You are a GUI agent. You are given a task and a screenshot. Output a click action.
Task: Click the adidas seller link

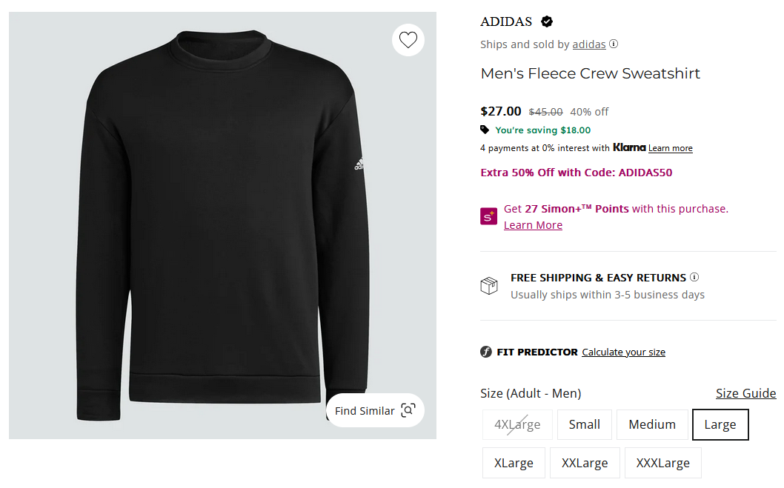589,44
